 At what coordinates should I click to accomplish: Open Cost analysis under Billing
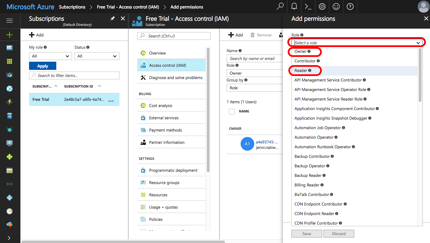(171, 106)
